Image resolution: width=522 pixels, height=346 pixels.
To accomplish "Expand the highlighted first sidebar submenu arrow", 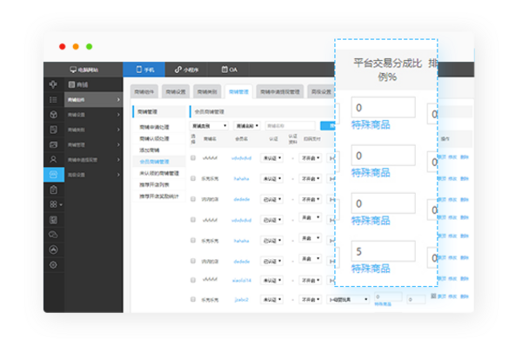I will pos(118,100).
